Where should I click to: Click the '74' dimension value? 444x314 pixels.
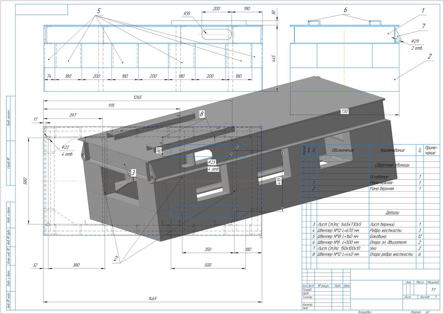(x=49, y=76)
